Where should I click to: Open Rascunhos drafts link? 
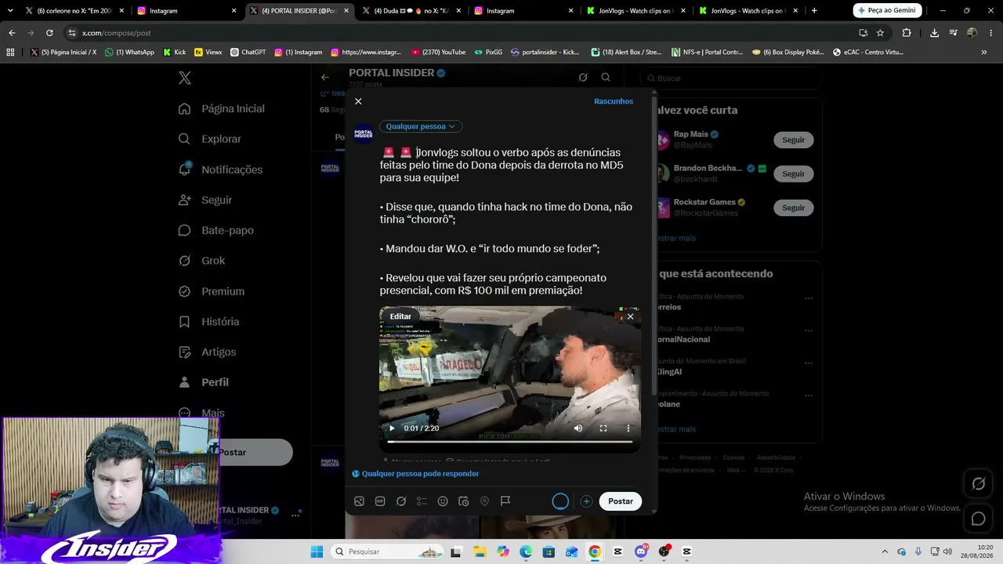(x=614, y=101)
